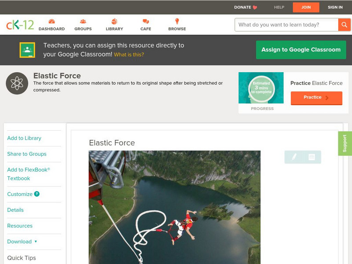
Task: Open the Library backpack icon
Action: (114, 21)
